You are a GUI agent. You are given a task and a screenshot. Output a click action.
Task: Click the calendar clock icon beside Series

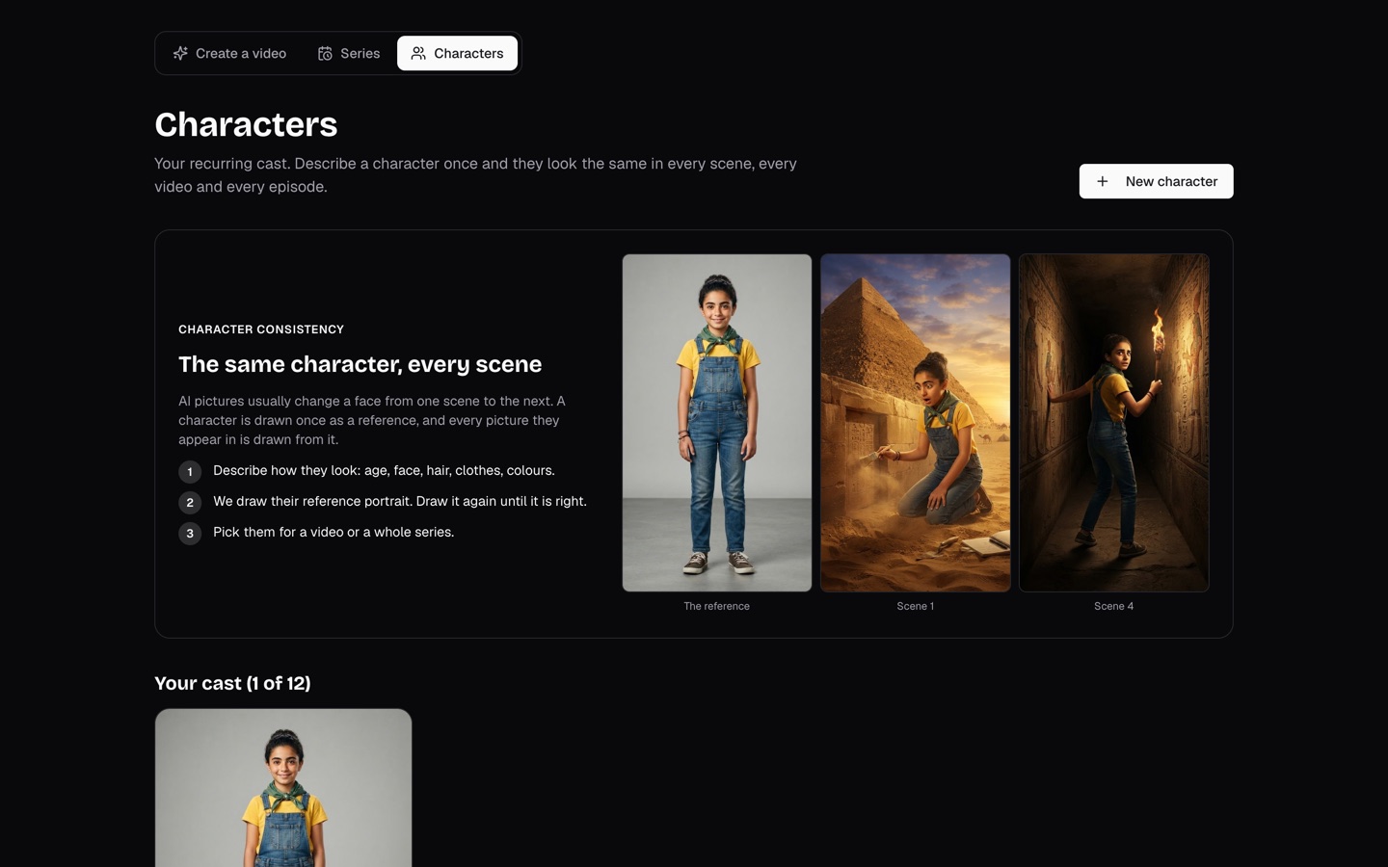pyautogui.click(x=325, y=53)
